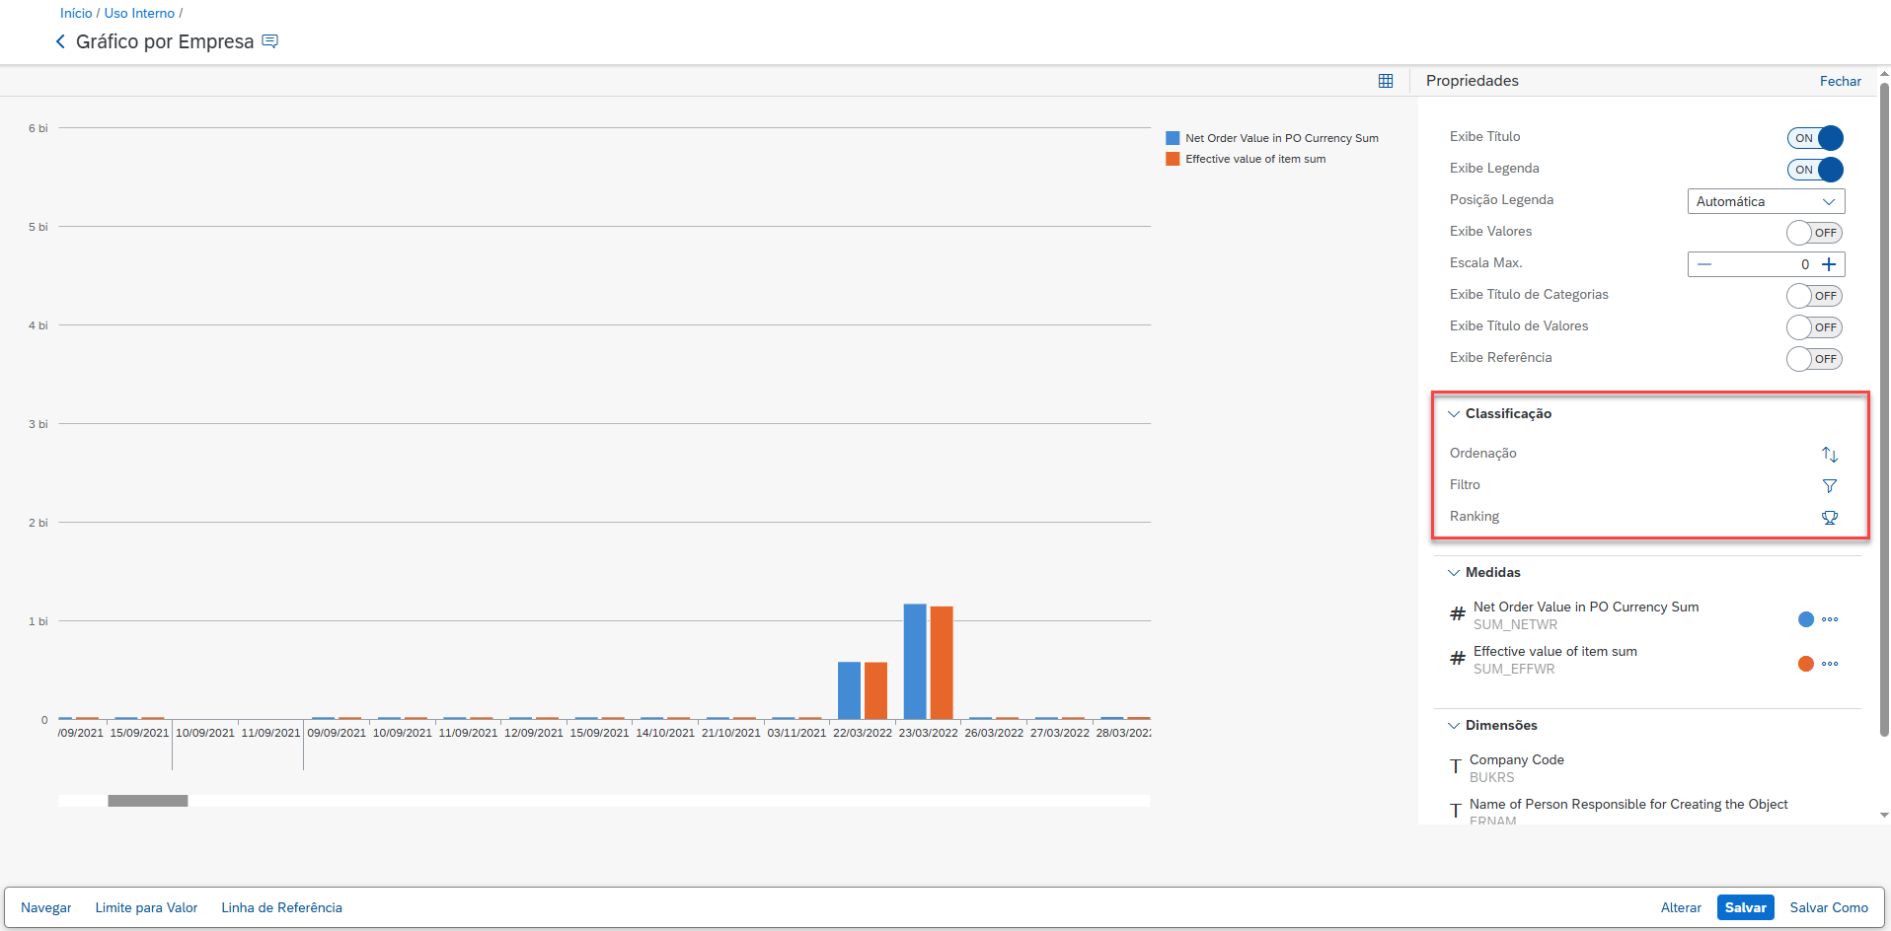The height and width of the screenshot is (931, 1891).
Task: Open the Posição Legenda dropdown
Action: [1765, 201]
